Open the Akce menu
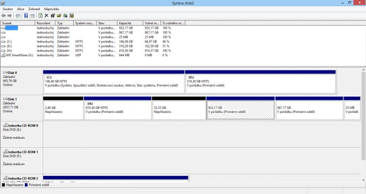366x194 pixels. tap(20, 9)
